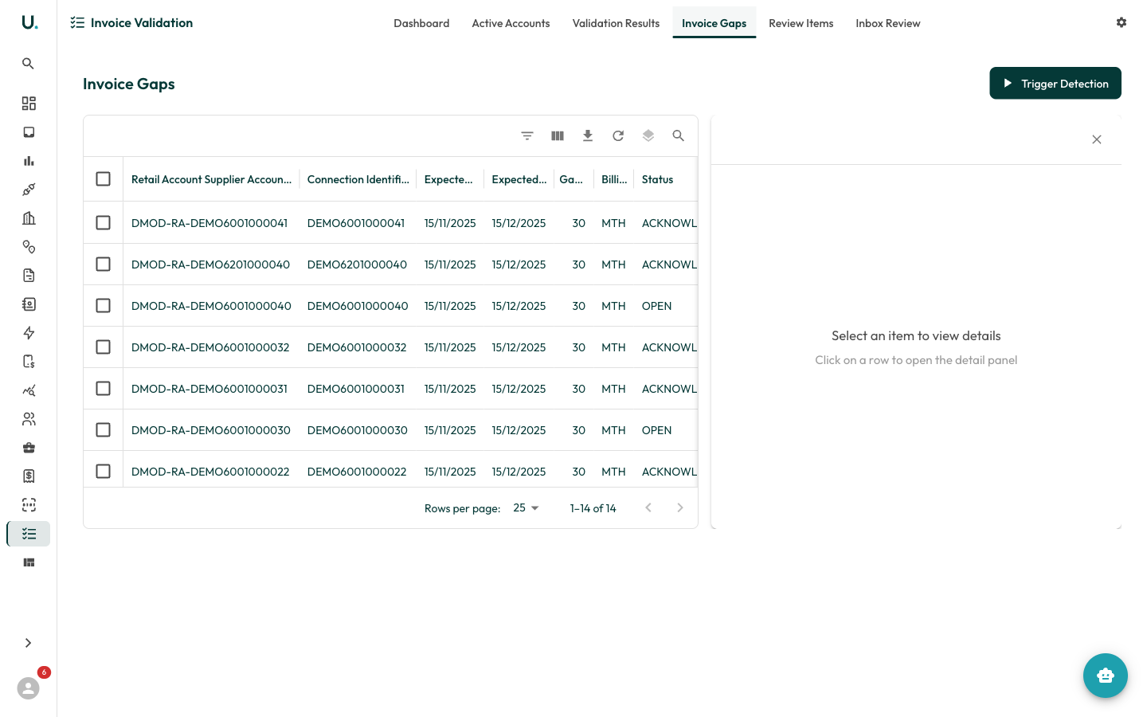Click the layers icon in table toolbar
Viewport: 1147px width, 717px height.
point(648,135)
